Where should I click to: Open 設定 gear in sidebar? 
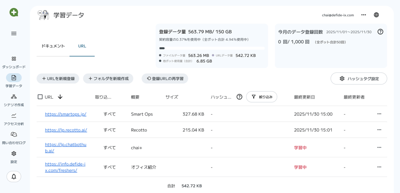pos(14,154)
